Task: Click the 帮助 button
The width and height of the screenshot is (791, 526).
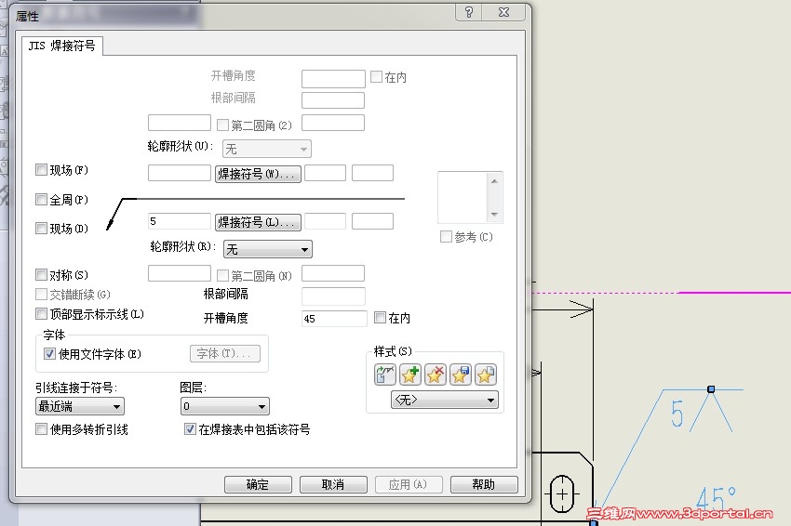Action: [484, 485]
